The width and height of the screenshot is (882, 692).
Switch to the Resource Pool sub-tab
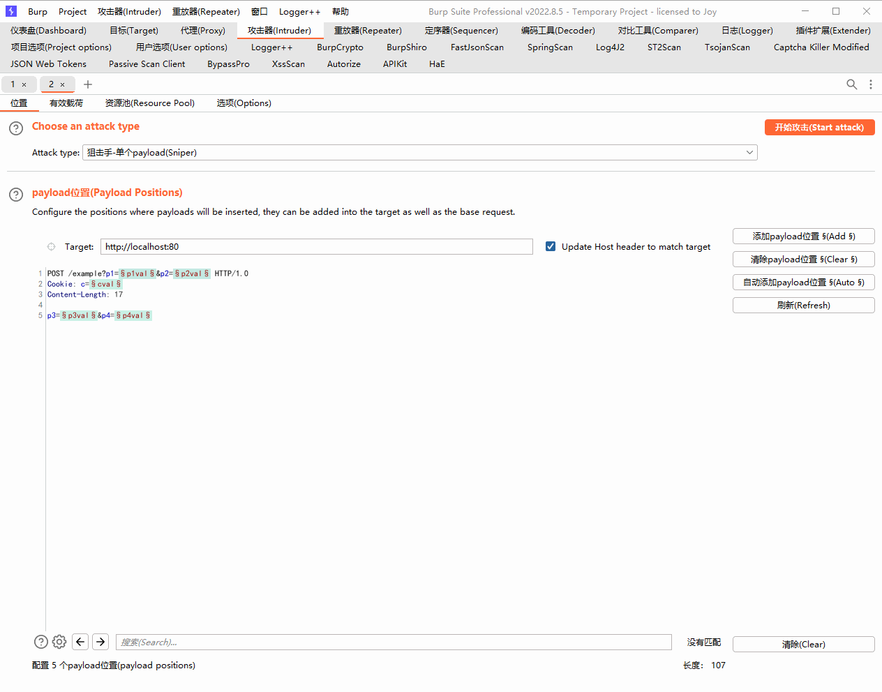point(150,103)
